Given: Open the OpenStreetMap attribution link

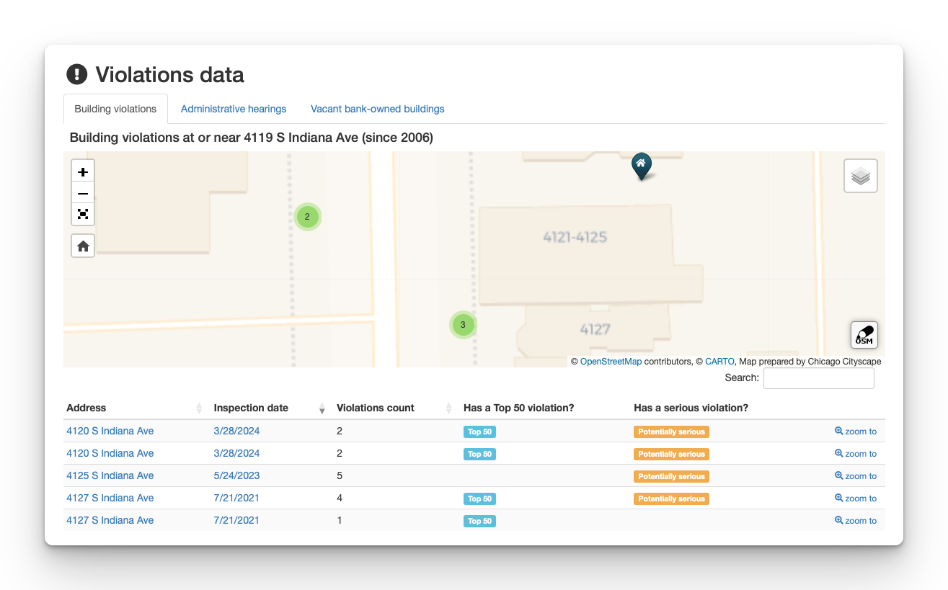Looking at the screenshot, I should pyautogui.click(x=611, y=362).
